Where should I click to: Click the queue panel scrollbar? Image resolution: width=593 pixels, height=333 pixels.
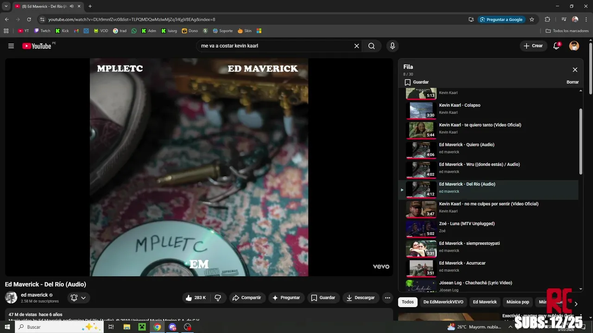point(581,141)
